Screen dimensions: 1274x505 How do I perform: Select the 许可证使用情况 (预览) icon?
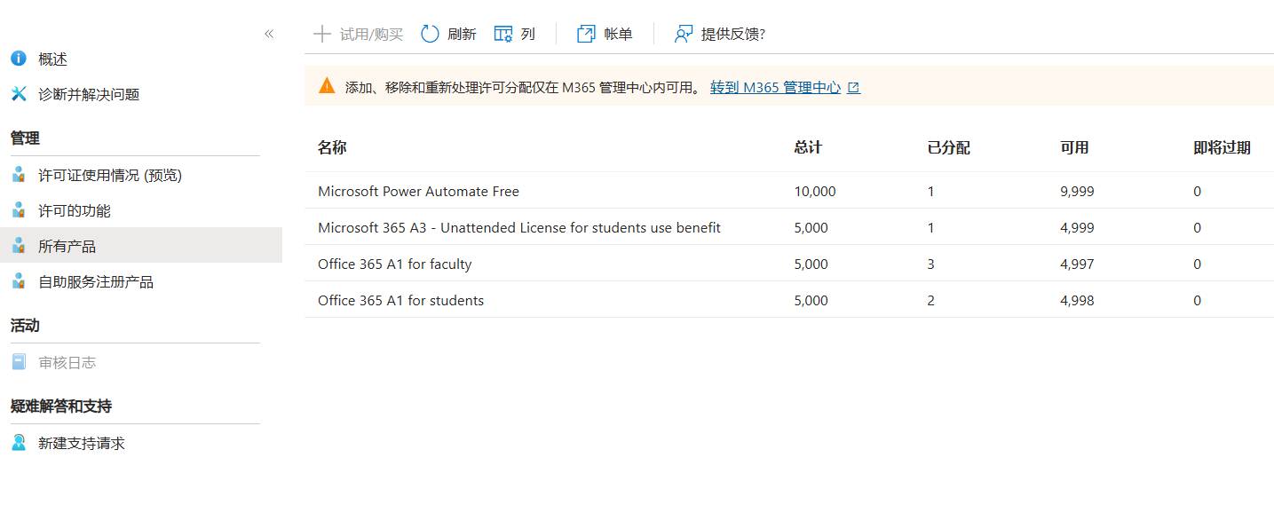19,175
